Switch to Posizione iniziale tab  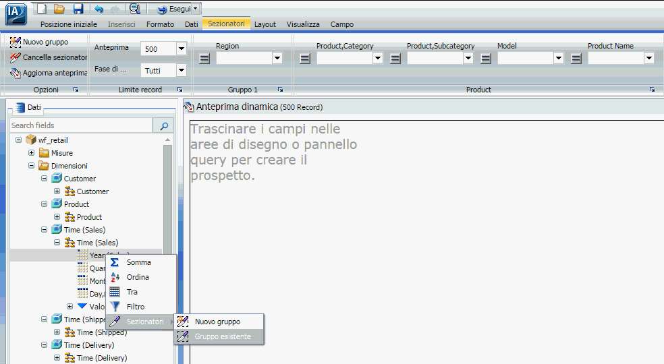pyautogui.click(x=69, y=24)
